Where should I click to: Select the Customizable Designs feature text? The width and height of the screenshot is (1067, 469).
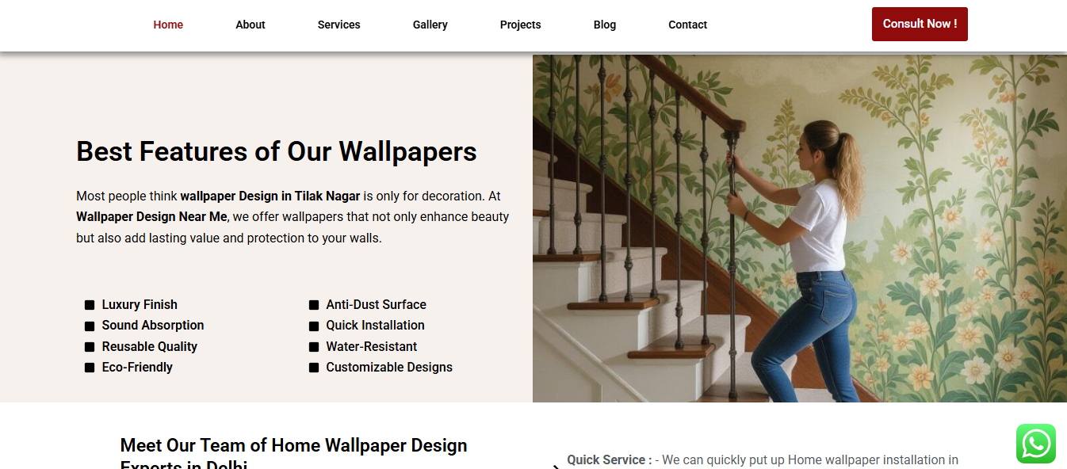(x=389, y=368)
